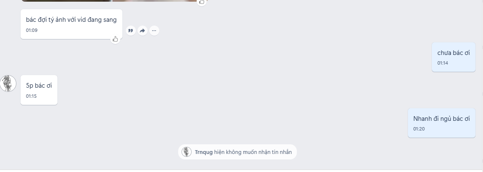
Task: Click the 01:14 timestamp under 'chưa bác ơi'
Action: (x=443, y=63)
